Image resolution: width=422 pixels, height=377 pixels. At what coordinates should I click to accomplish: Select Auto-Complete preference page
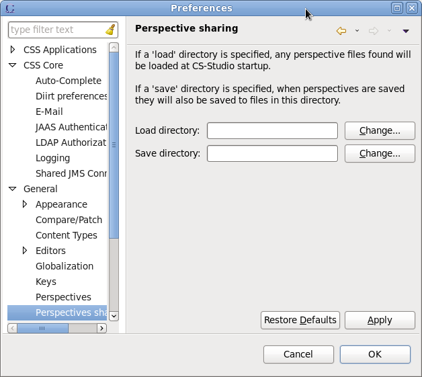coord(68,81)
